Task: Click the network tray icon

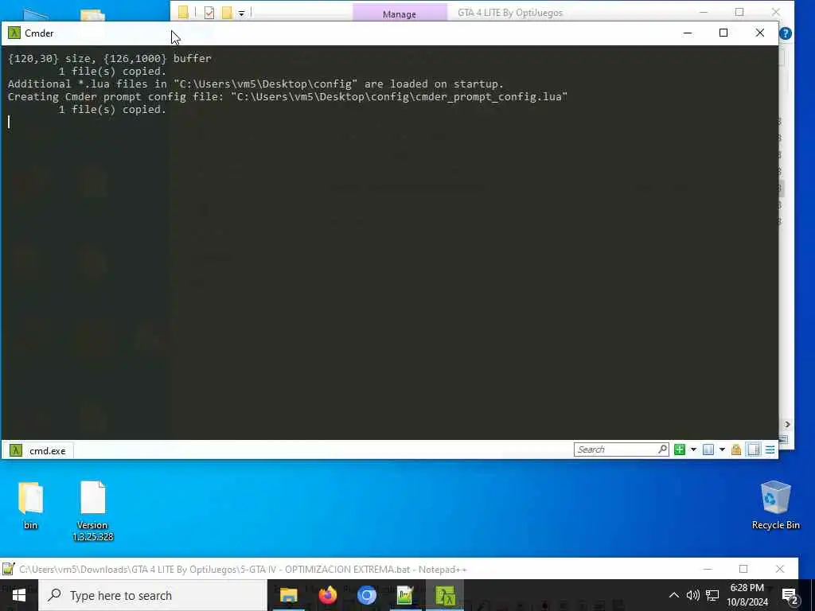Action: point(712,595)
